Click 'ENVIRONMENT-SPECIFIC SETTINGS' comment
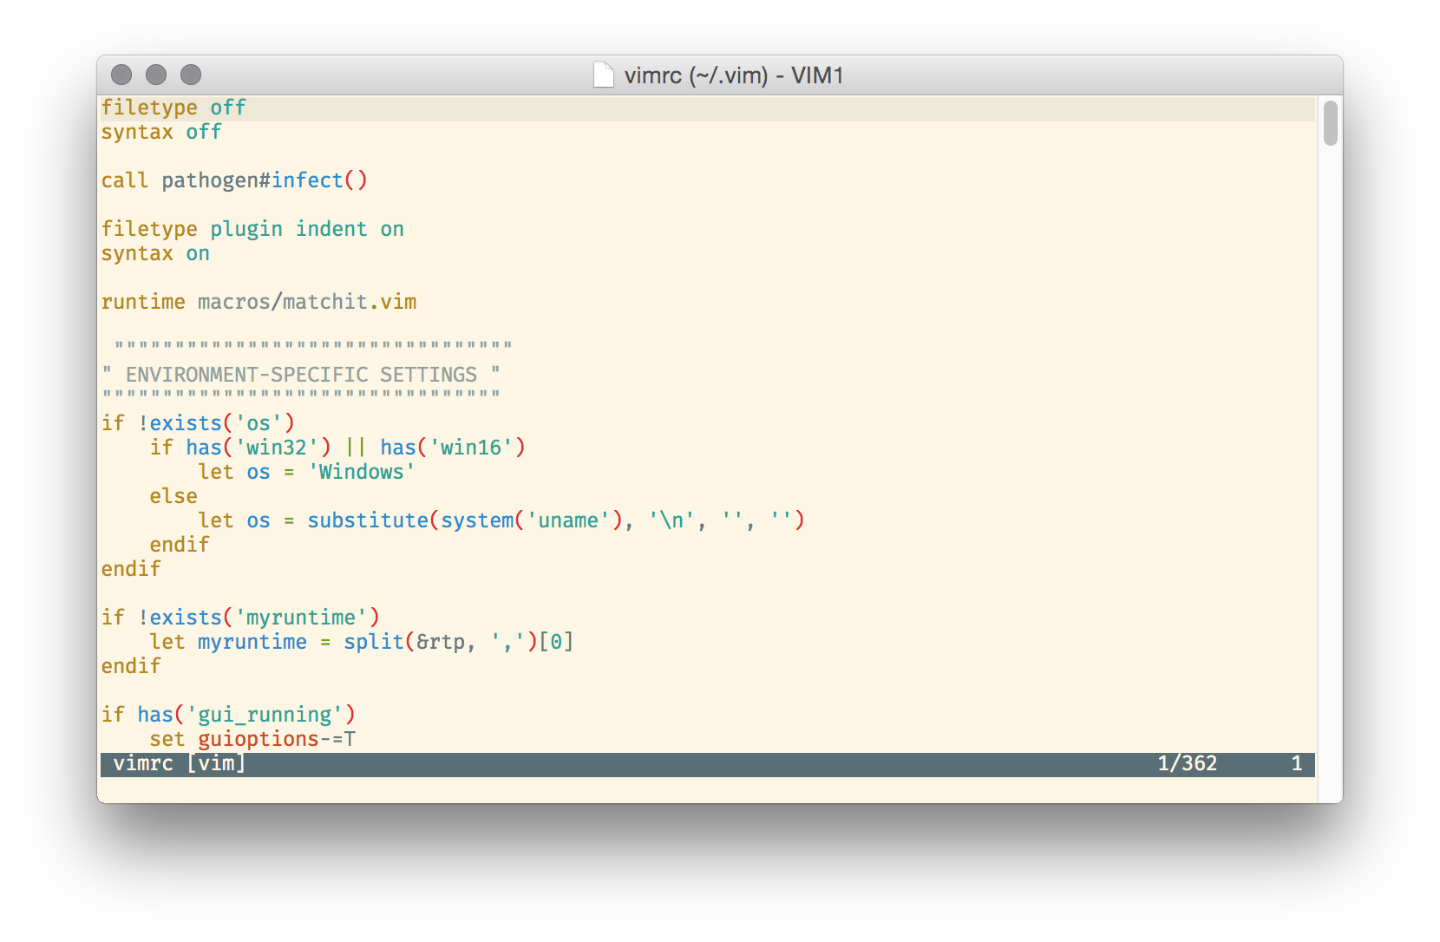Viewport: 1440px width, 942px height. [x=301, y=375]
